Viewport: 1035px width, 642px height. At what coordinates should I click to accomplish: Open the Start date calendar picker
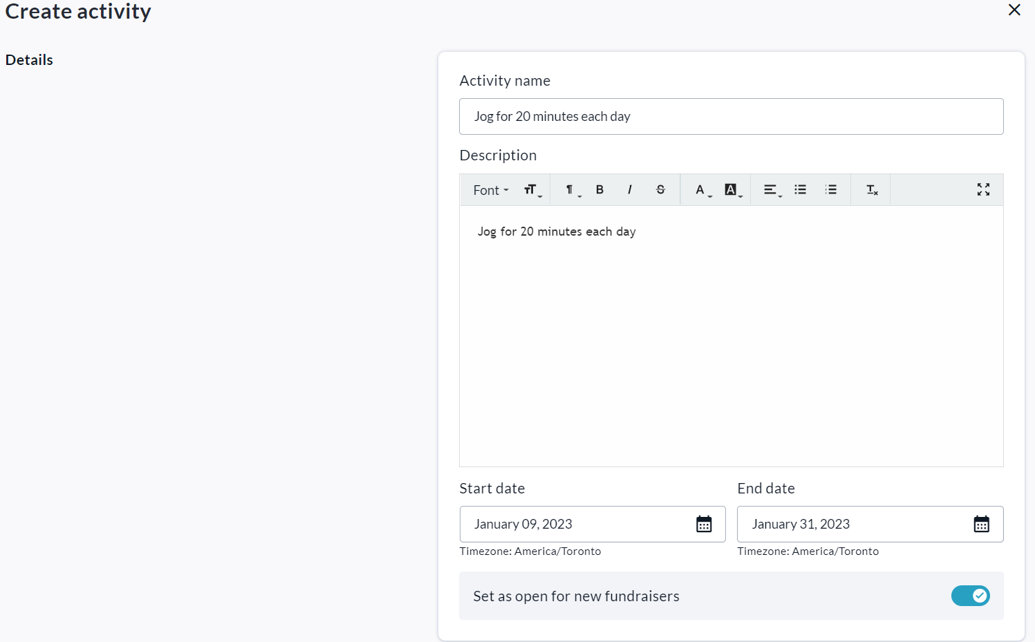(704, 525)
